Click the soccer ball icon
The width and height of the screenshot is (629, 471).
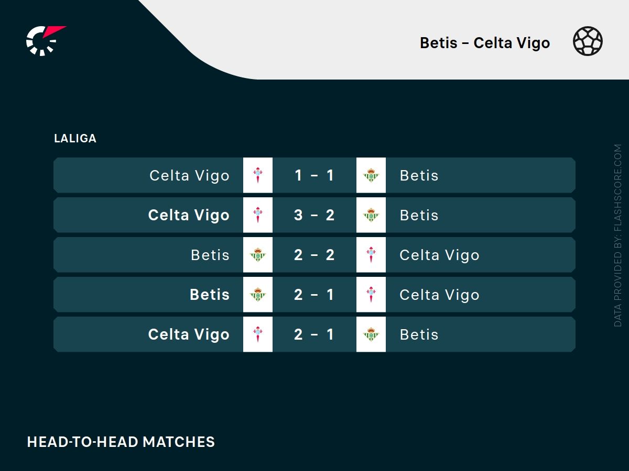pyautogui.click(x=588, y=41)
